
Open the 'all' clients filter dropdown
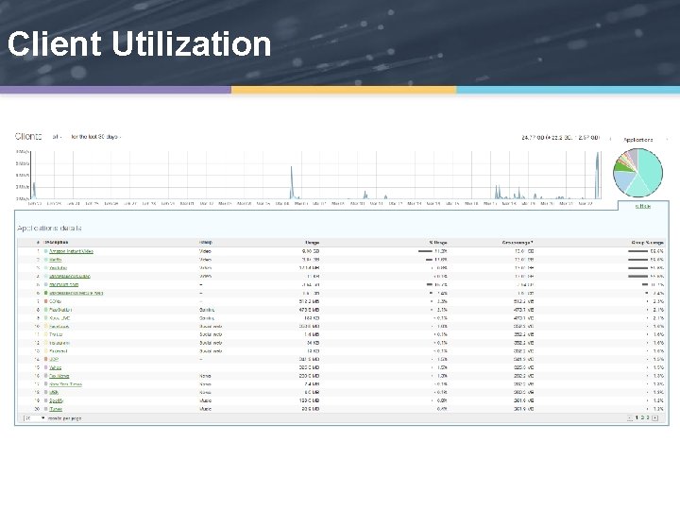(x=57, y=137)
